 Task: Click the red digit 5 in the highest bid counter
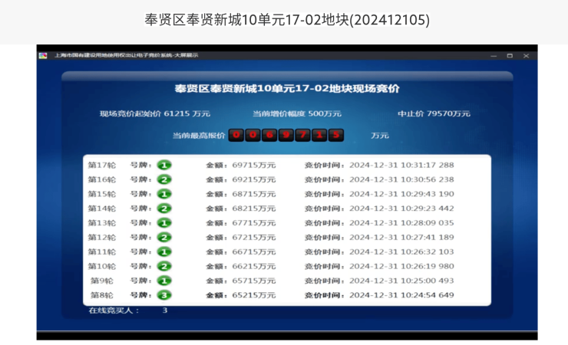[336, 135]
